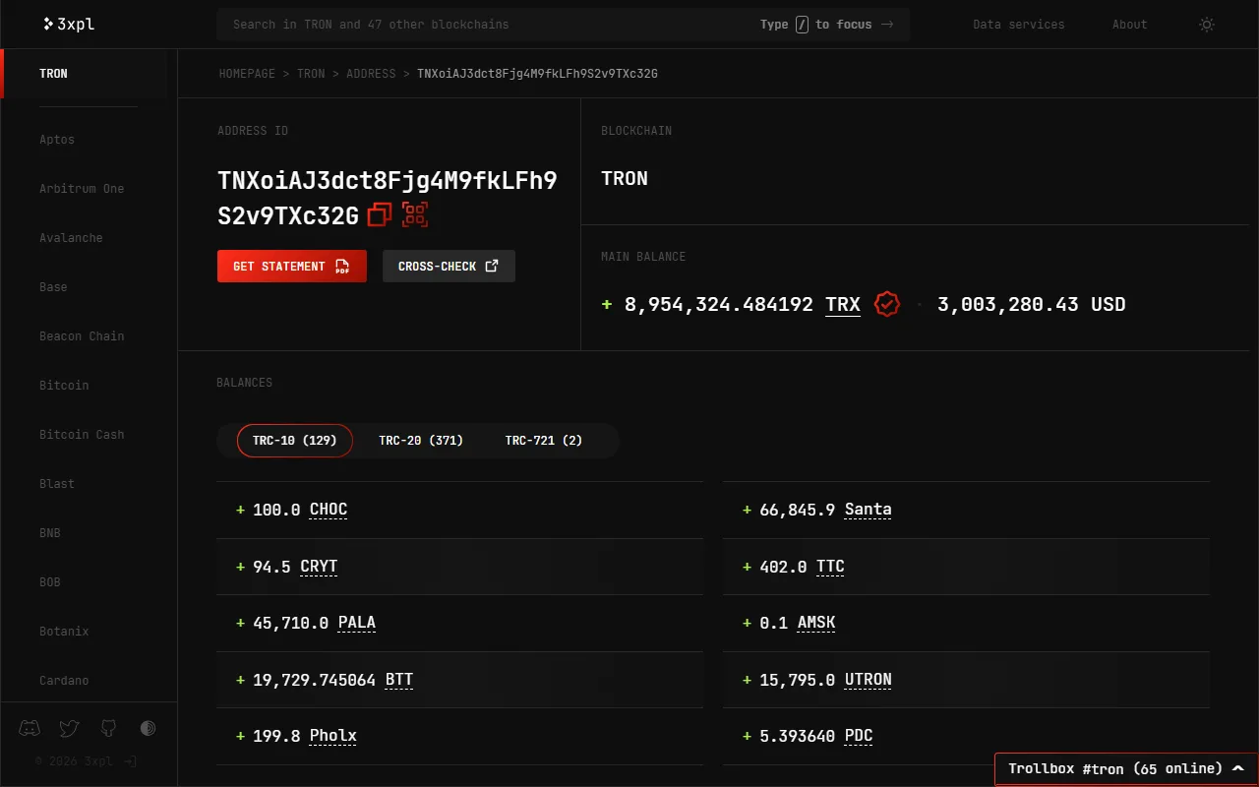Open the GitHub link in the sidebar footer
This screenshot has width=1259, height=787.
point(108,728)
